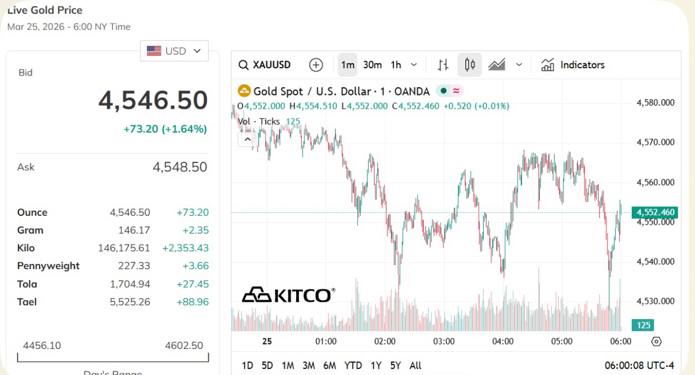
Task: Click the 06:00:08 UTC-4 timezone button
Action: (x=639, y=365)
